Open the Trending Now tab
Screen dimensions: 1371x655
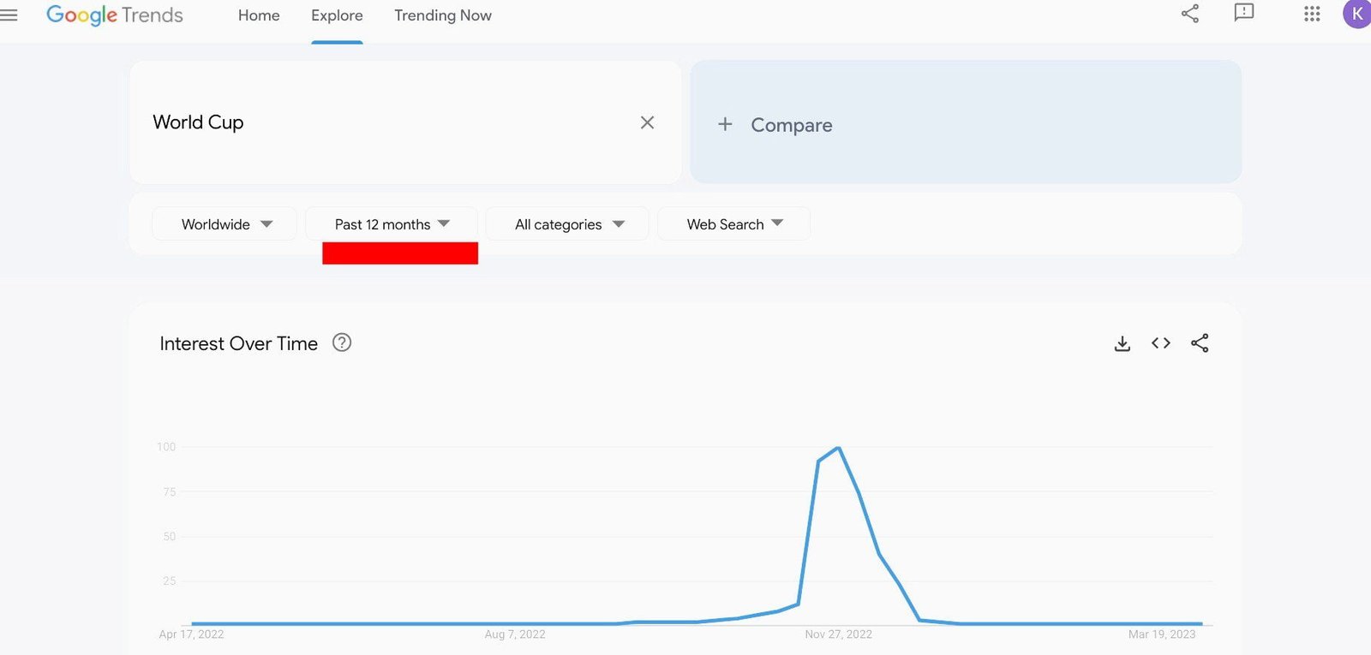click(443, 15)
